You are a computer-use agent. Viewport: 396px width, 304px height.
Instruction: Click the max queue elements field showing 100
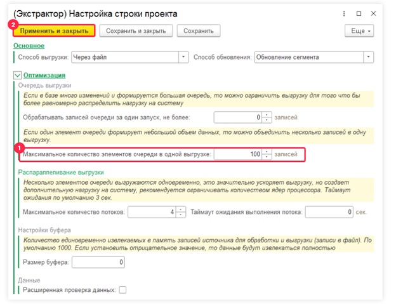coord(238,154)
